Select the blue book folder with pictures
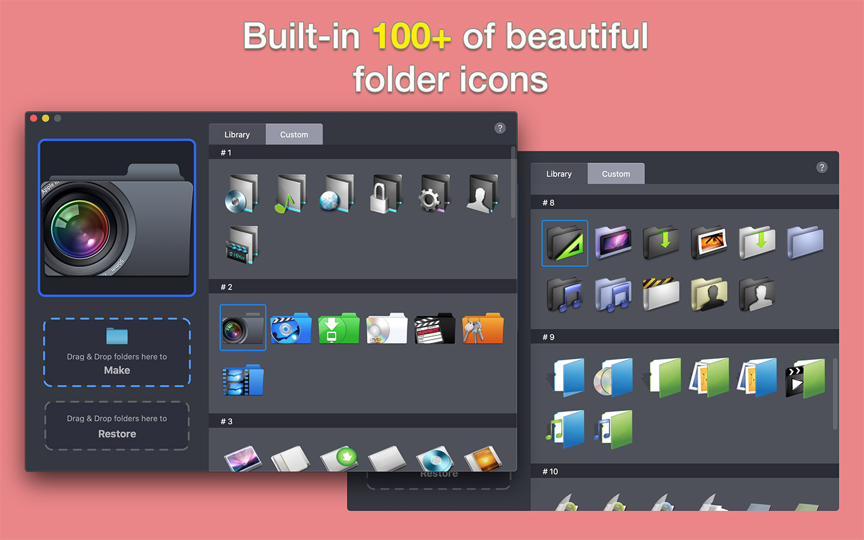The image size is (864, 540). [757, 377]
